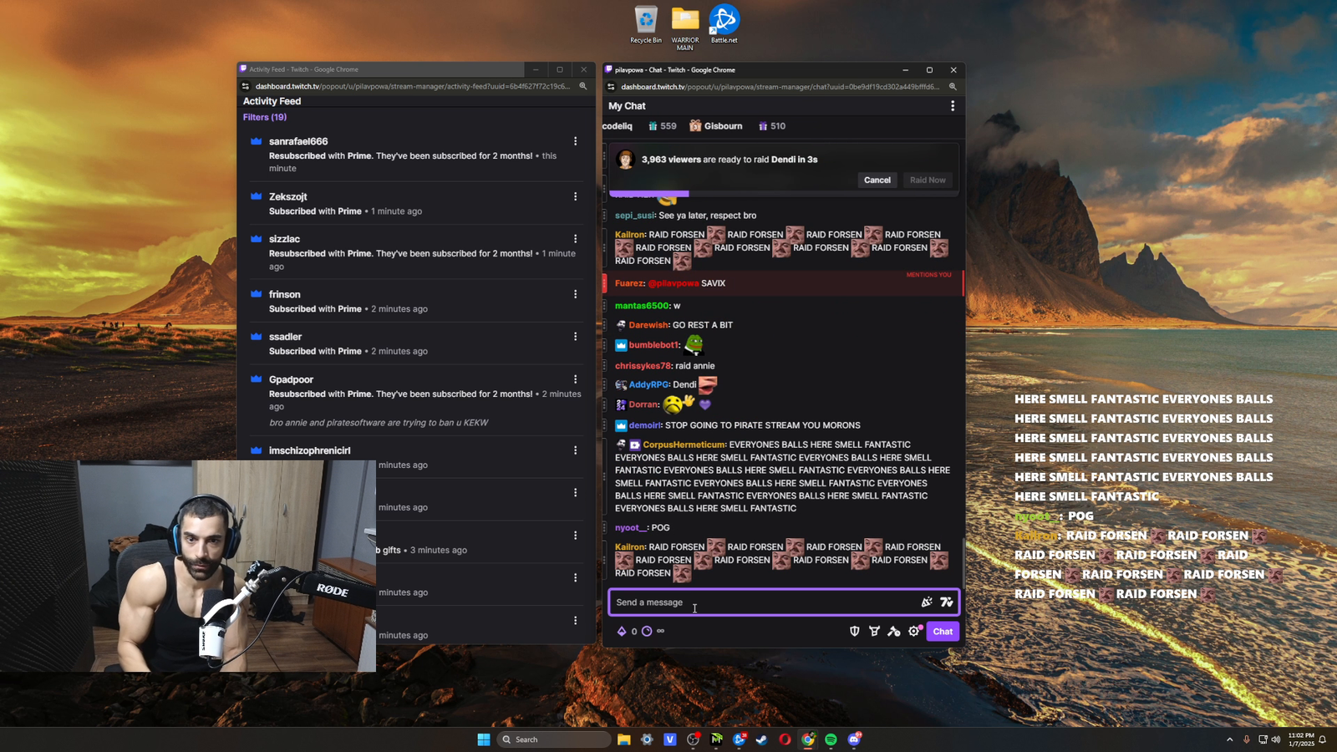Open options menu for frinson activity
1337x752 pixels.
coord(575,294)
